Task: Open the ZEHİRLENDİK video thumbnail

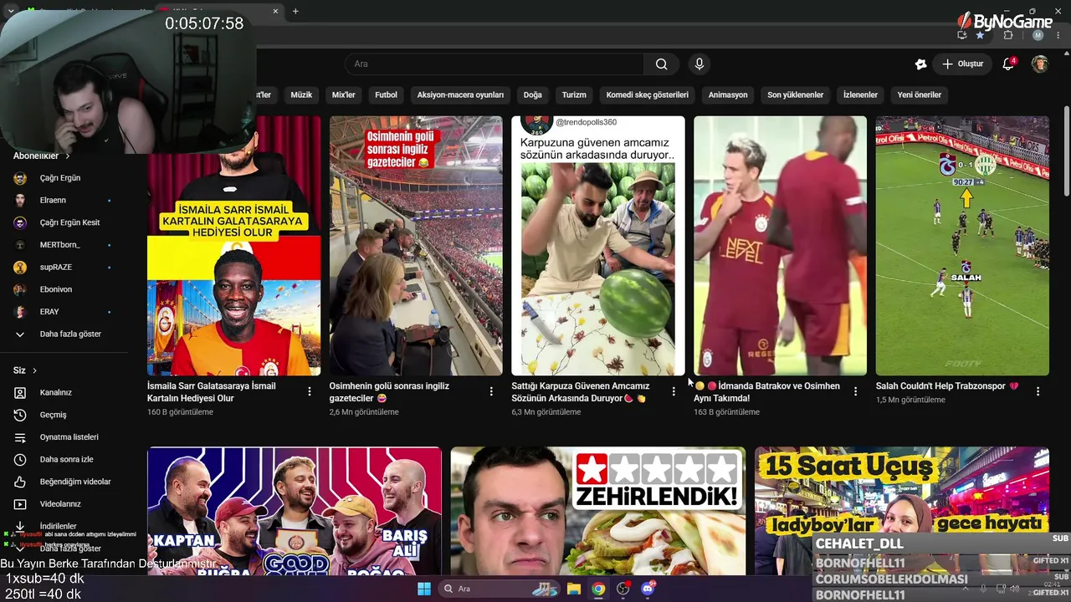Action: [598, 511]
